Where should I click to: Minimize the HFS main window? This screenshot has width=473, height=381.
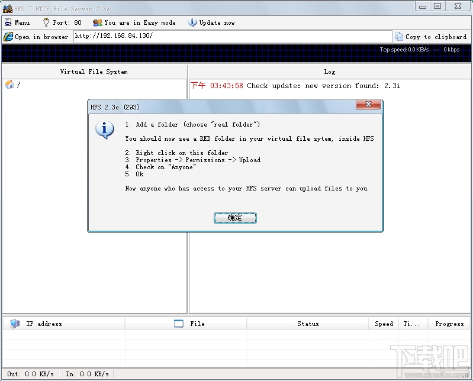423,7
